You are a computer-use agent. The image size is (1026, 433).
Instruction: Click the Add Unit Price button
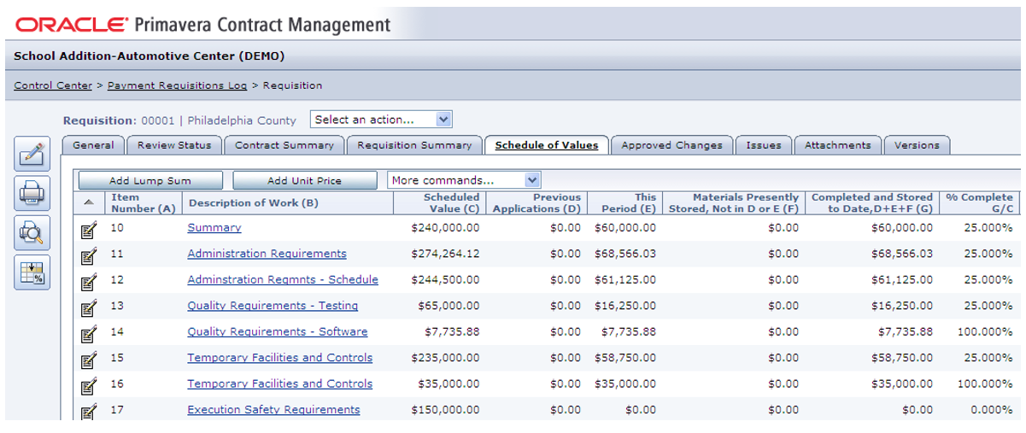[x=304, y=180]
